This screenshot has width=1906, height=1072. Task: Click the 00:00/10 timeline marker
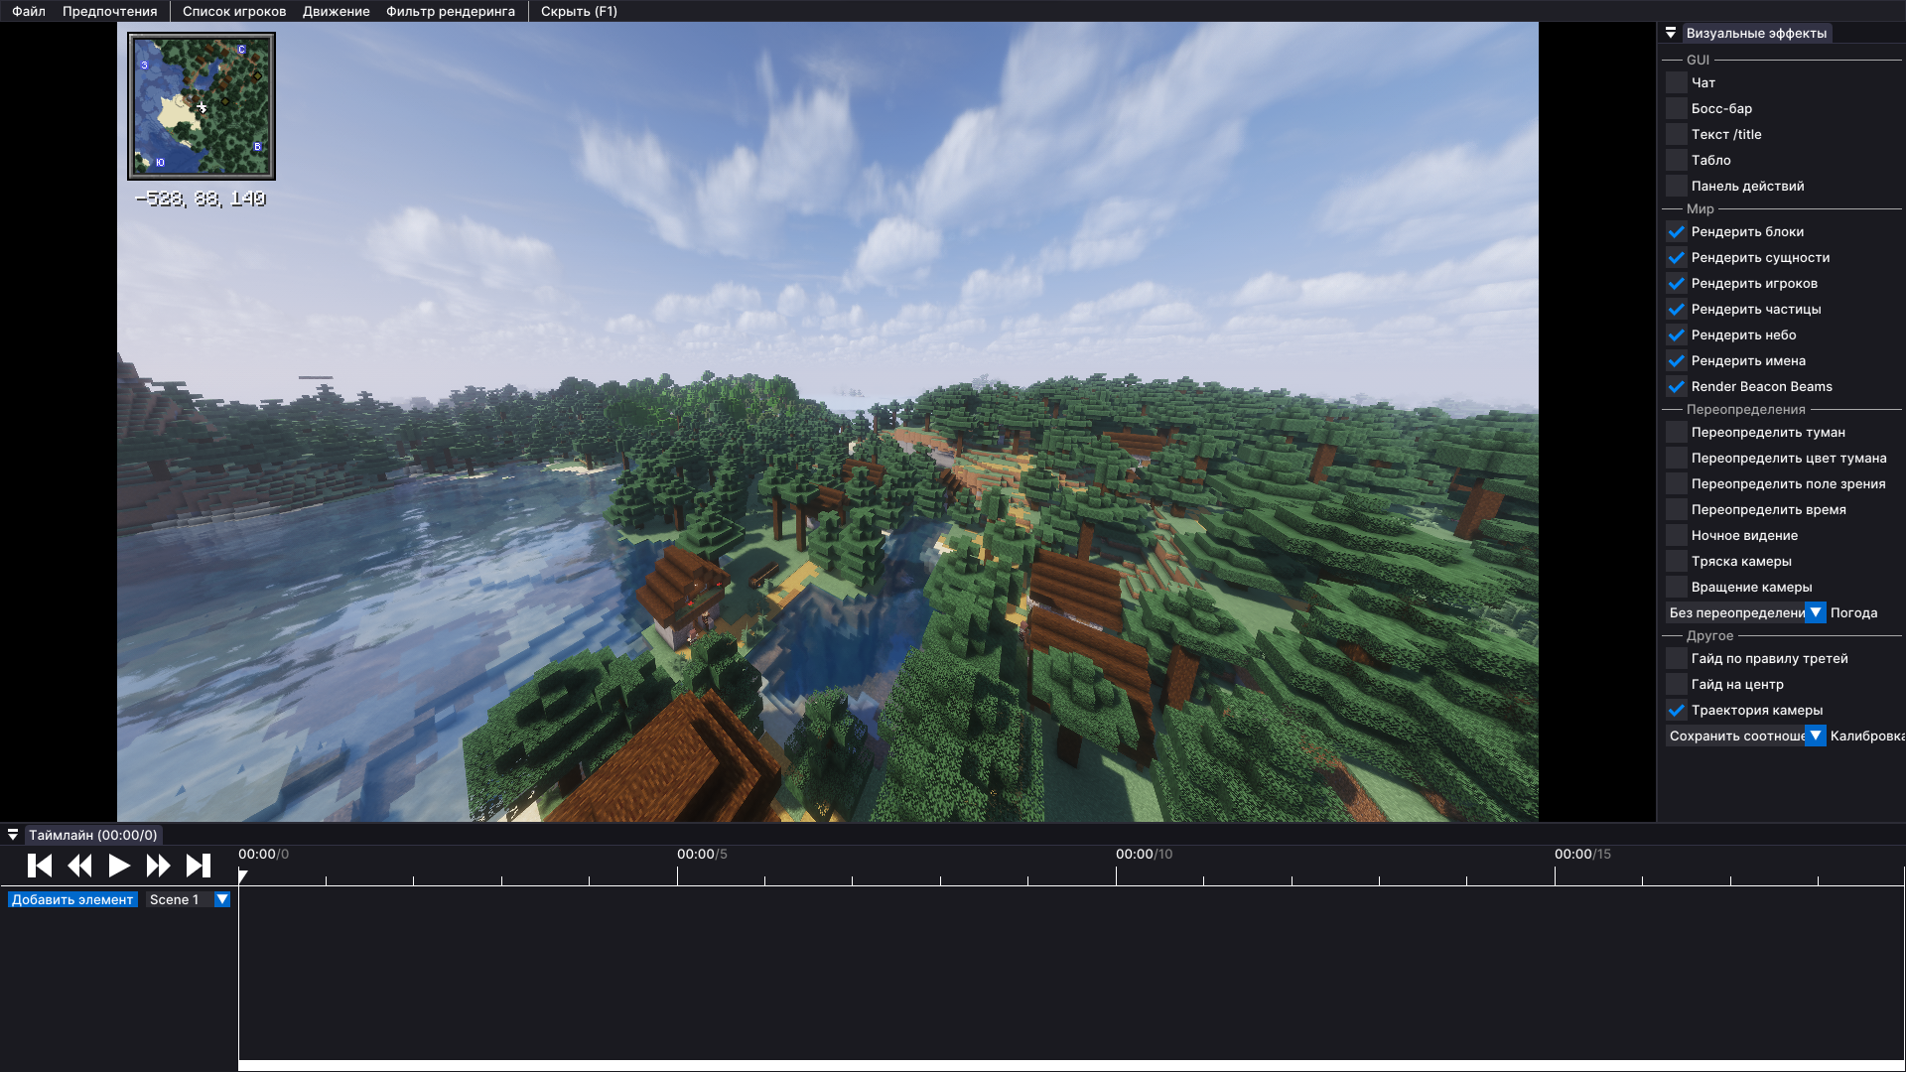1144,854
